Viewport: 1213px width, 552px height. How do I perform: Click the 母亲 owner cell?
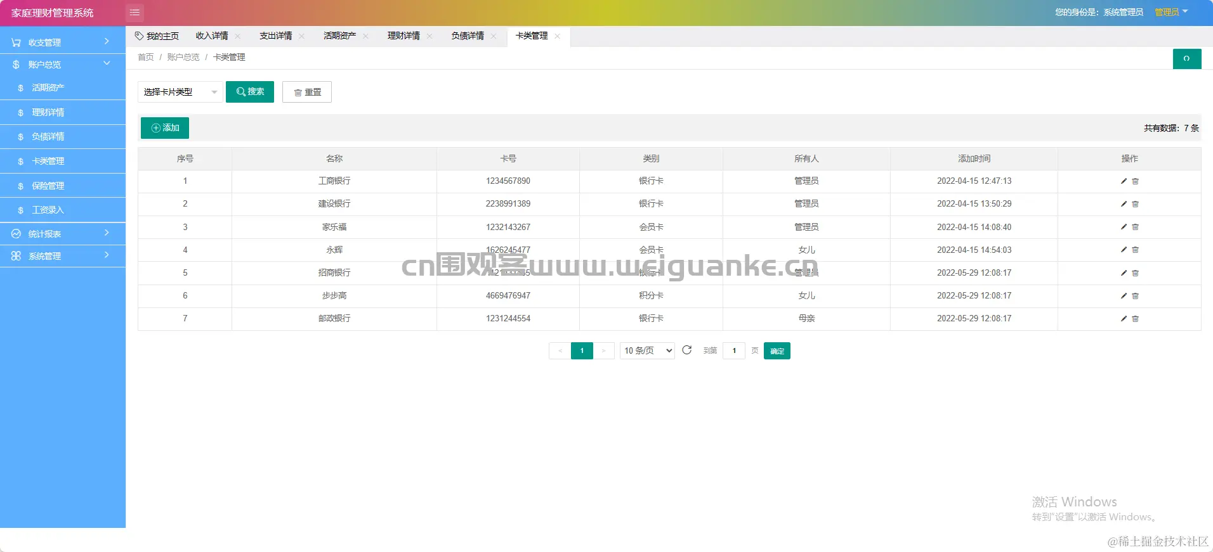pos(806,319)
